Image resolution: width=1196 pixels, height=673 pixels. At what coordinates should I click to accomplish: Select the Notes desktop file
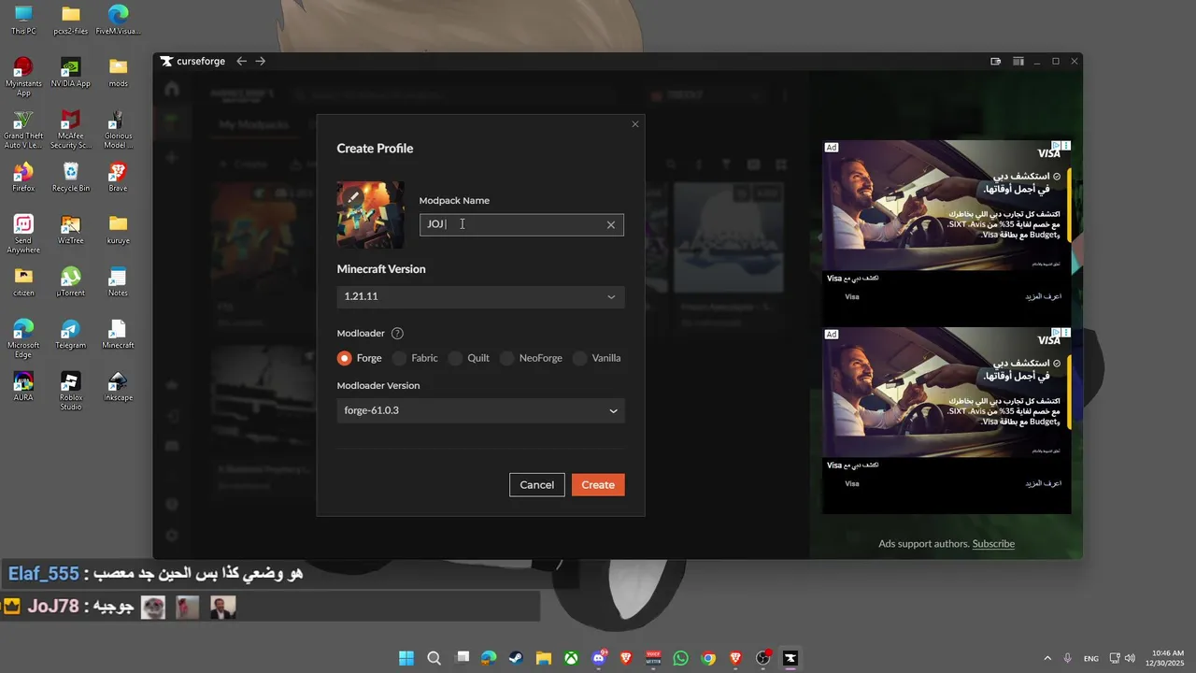click(x=118, y=281)
